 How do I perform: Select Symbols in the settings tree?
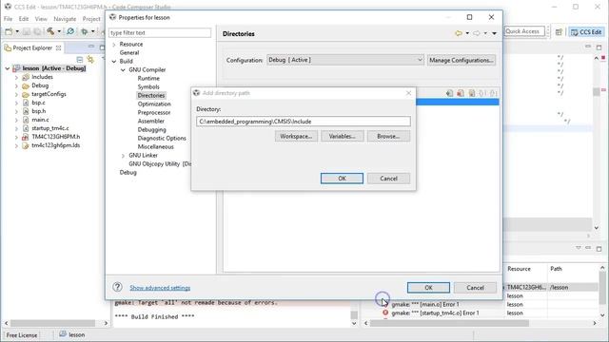point(148,86)
